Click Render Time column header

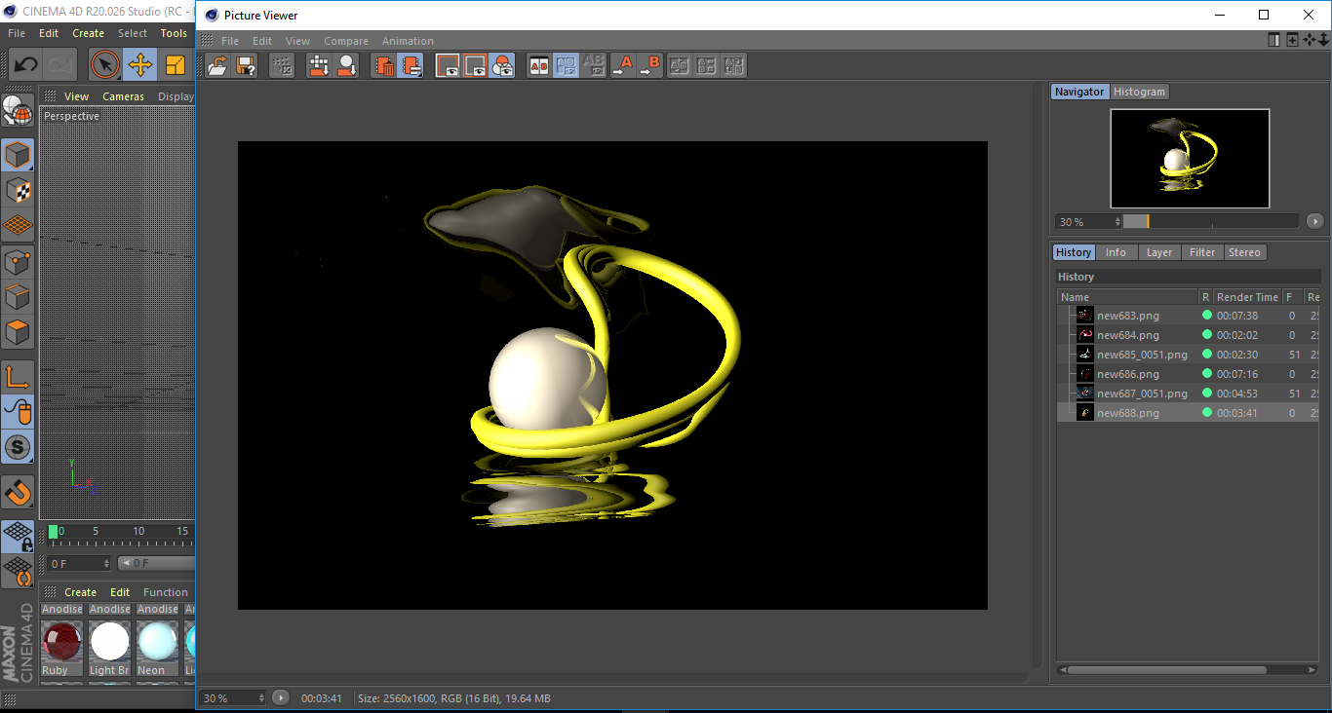(x=1247, y=297)
